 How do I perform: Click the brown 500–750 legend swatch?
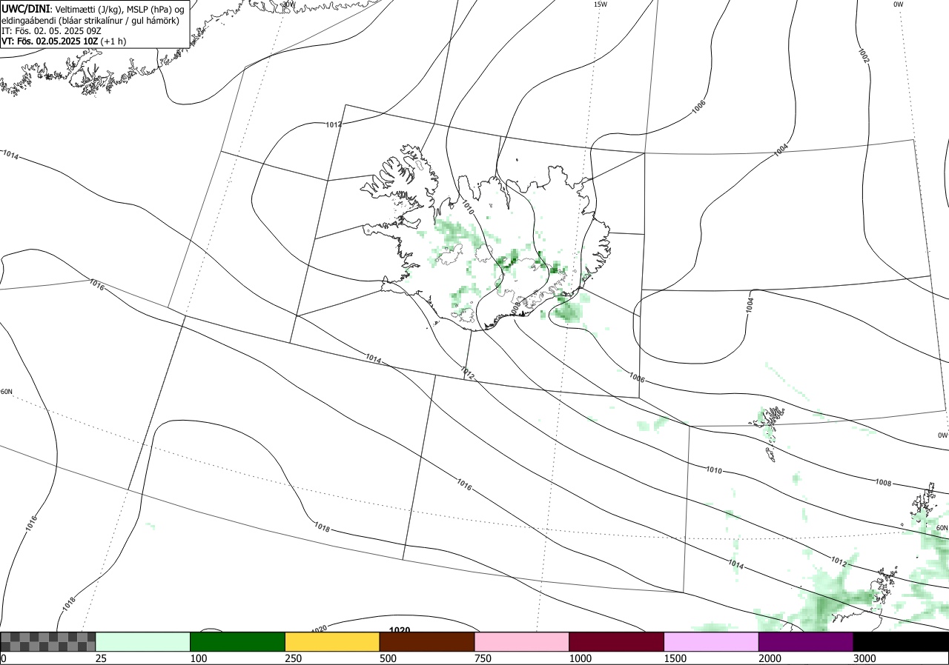(427, 641)
